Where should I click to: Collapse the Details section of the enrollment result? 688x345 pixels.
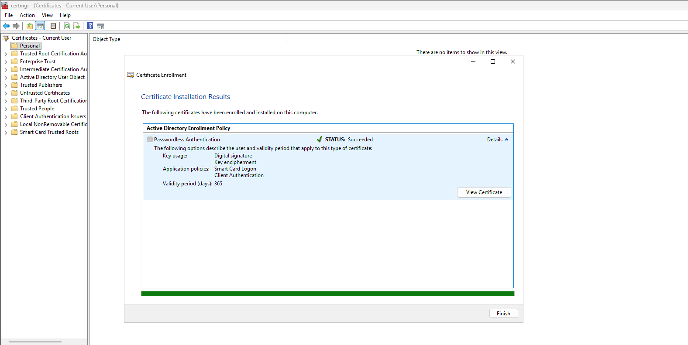tap(498, 140)
